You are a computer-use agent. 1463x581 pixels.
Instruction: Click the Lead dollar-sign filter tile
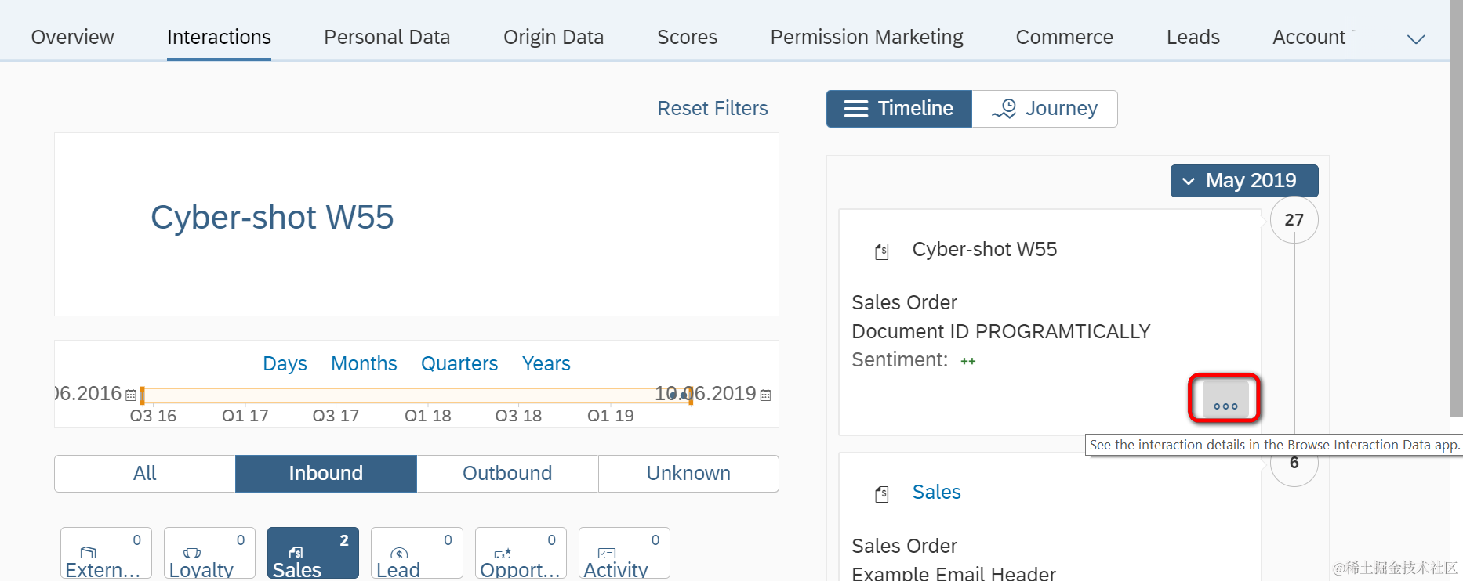(x=416, y=553)
